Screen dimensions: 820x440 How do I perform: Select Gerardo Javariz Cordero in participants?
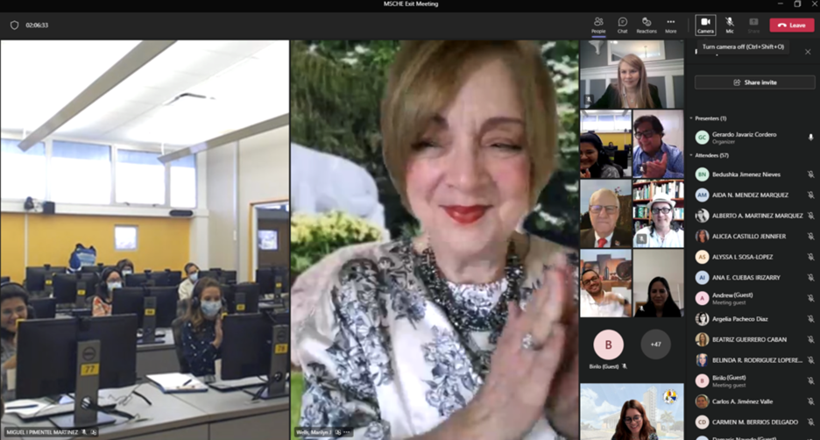point(746,138)
